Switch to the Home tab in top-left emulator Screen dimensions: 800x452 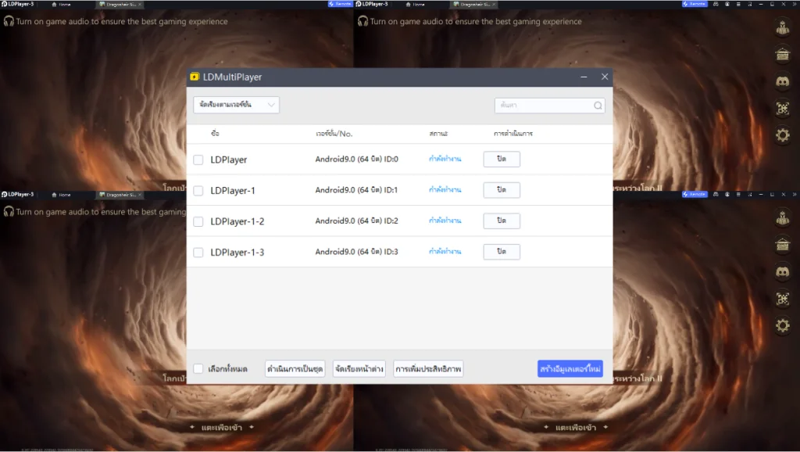pyautogui.click(x=62, y=4)
